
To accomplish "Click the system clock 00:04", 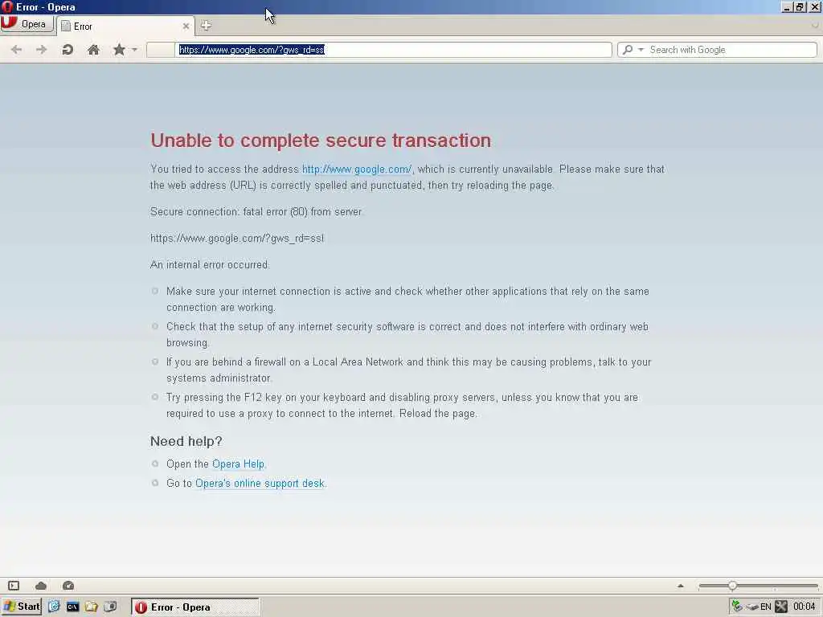I will point(804,607).
